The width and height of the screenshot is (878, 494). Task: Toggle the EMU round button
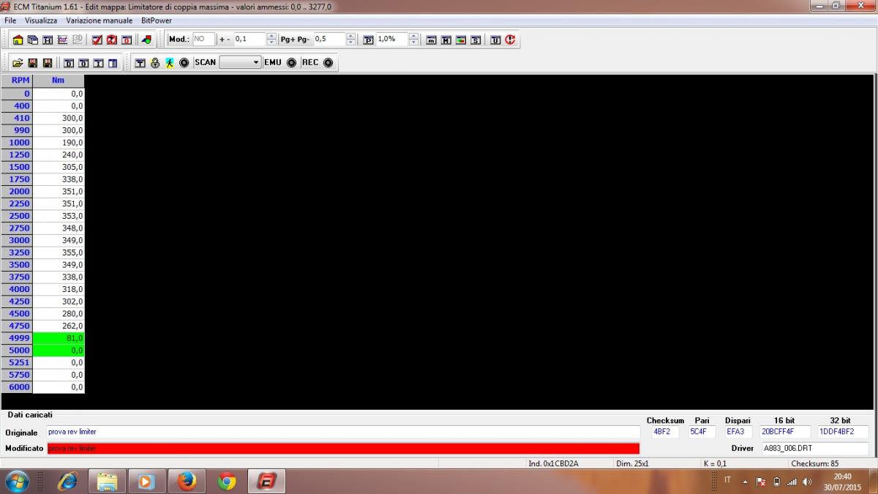[x=291, y=63]
